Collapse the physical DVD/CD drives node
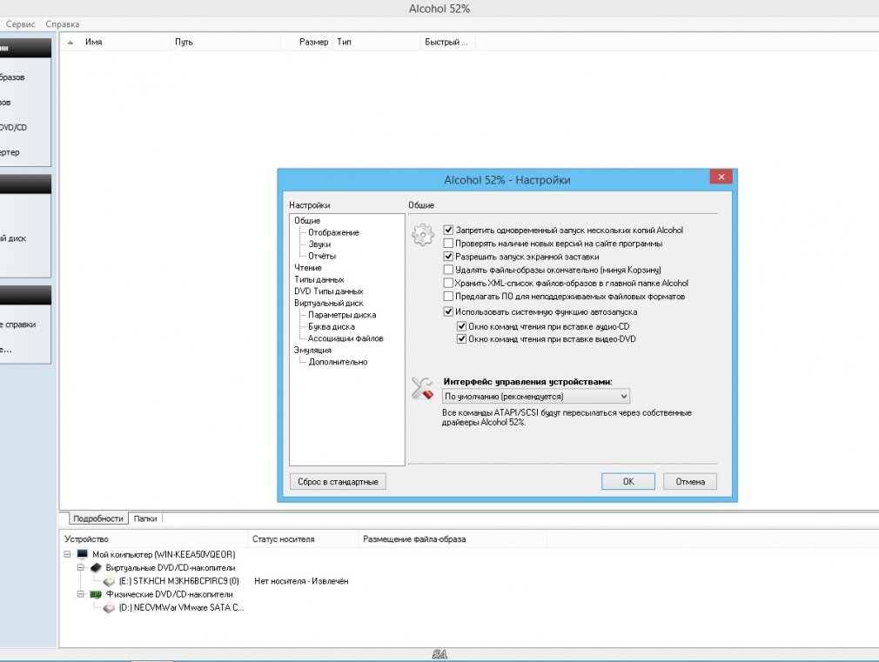 pyautogui.click(x=81, y=594)
